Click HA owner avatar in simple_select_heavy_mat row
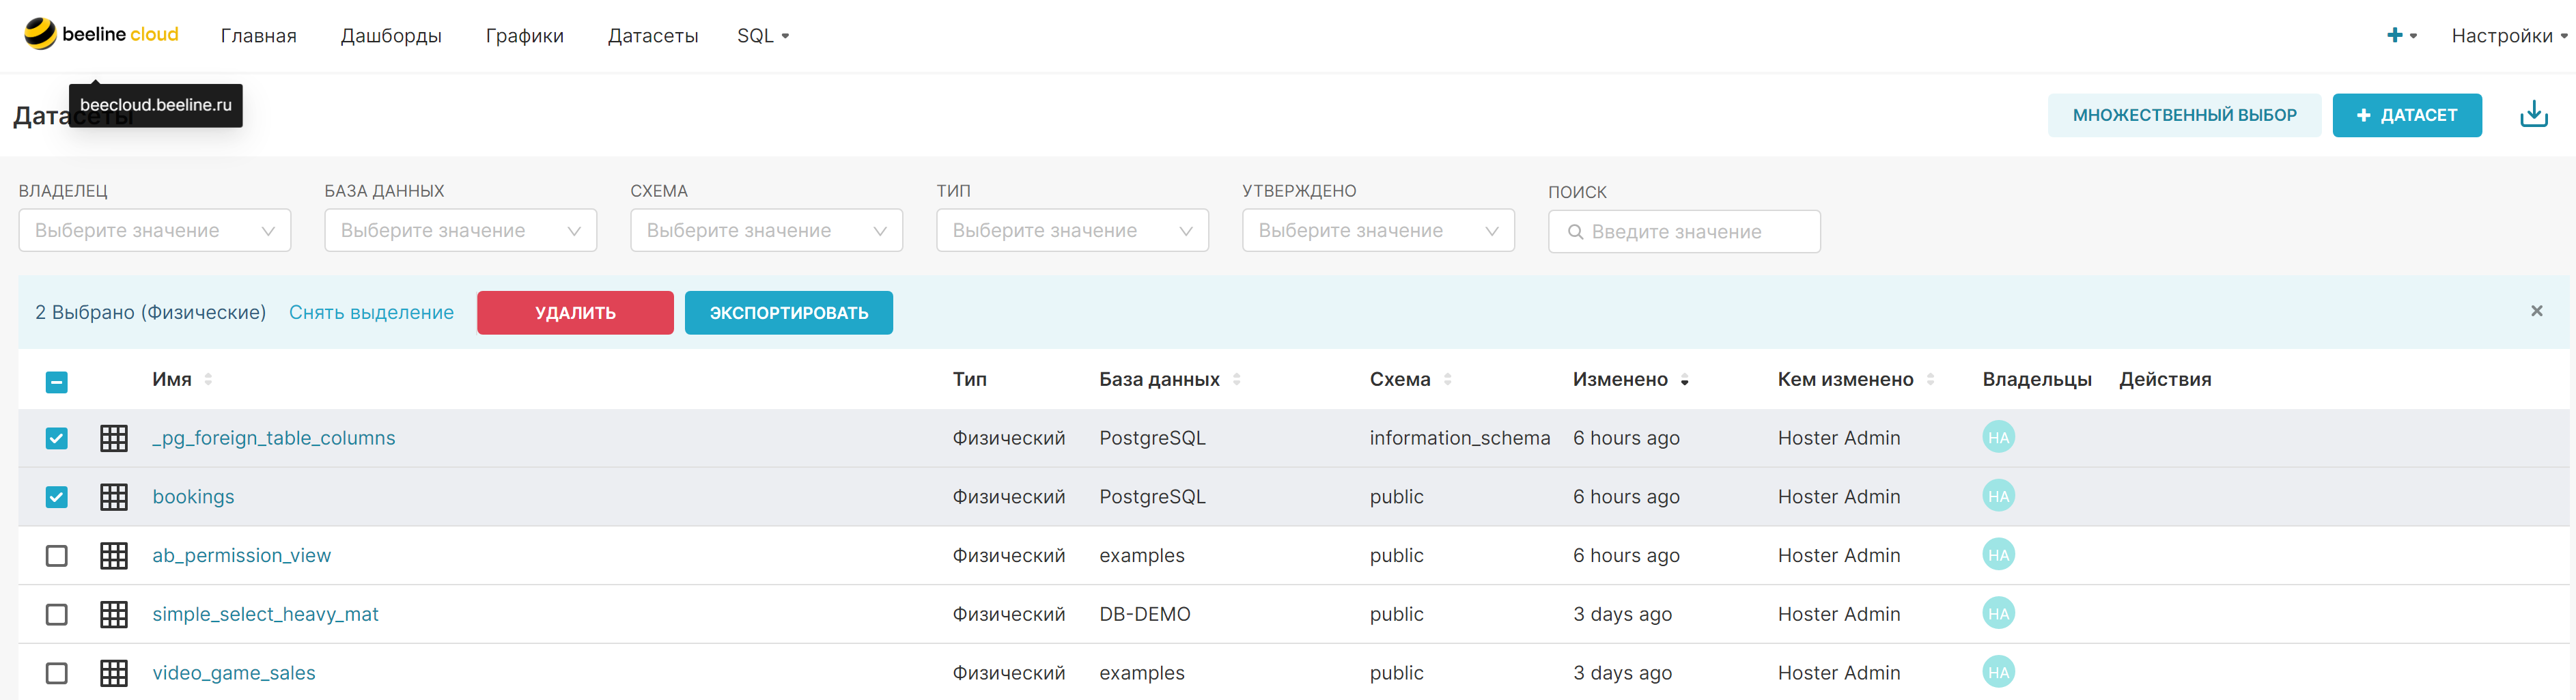 click(1998, 613)
